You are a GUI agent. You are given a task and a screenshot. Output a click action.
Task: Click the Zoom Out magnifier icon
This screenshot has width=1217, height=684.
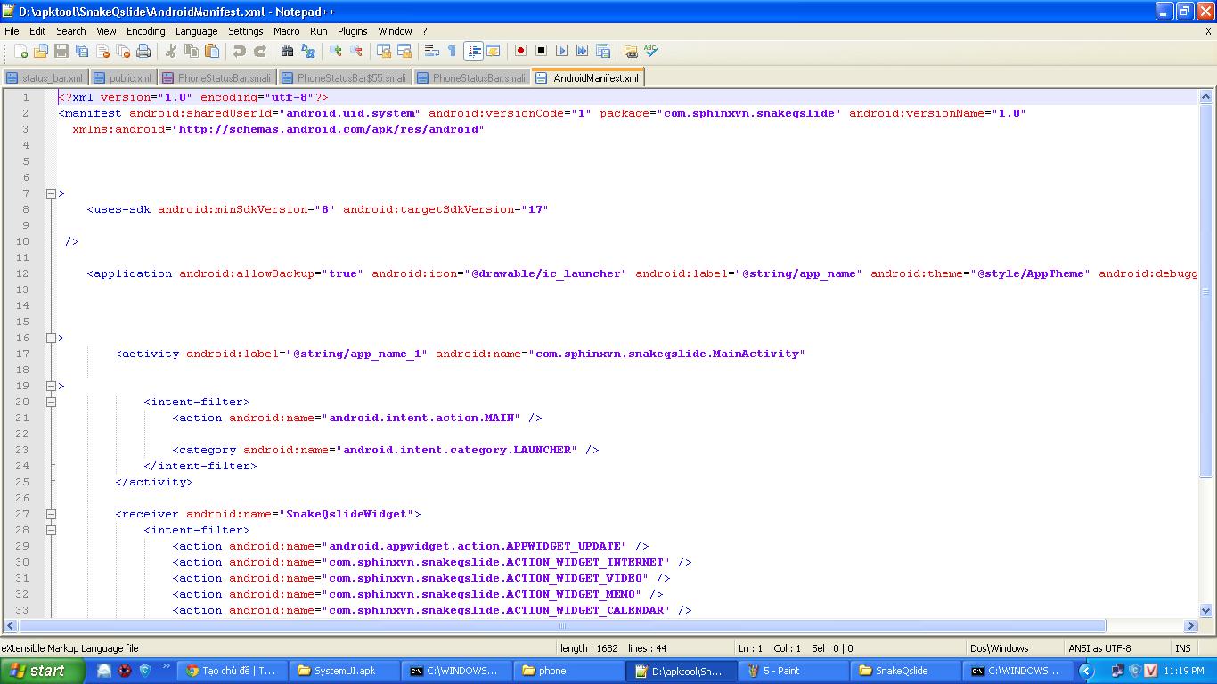356,52
